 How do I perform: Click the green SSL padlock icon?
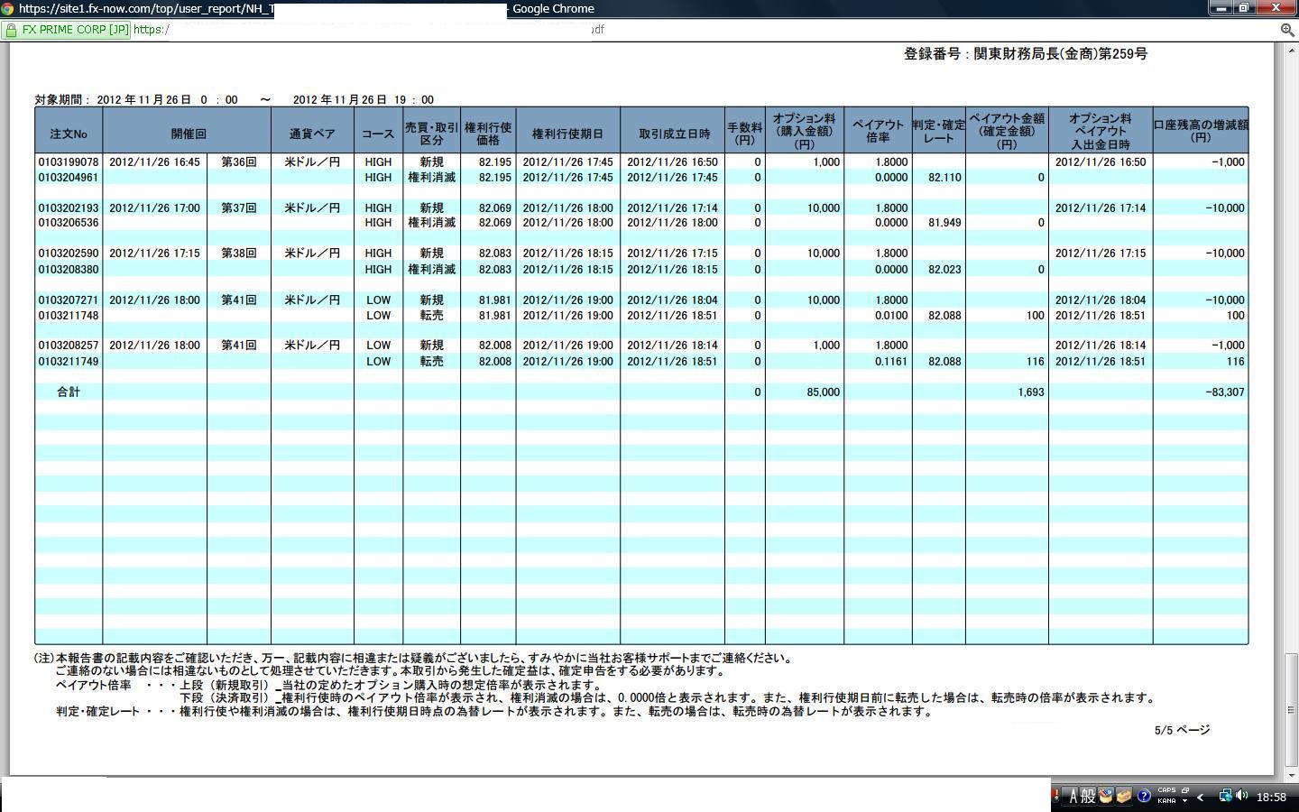click(11, 30)
